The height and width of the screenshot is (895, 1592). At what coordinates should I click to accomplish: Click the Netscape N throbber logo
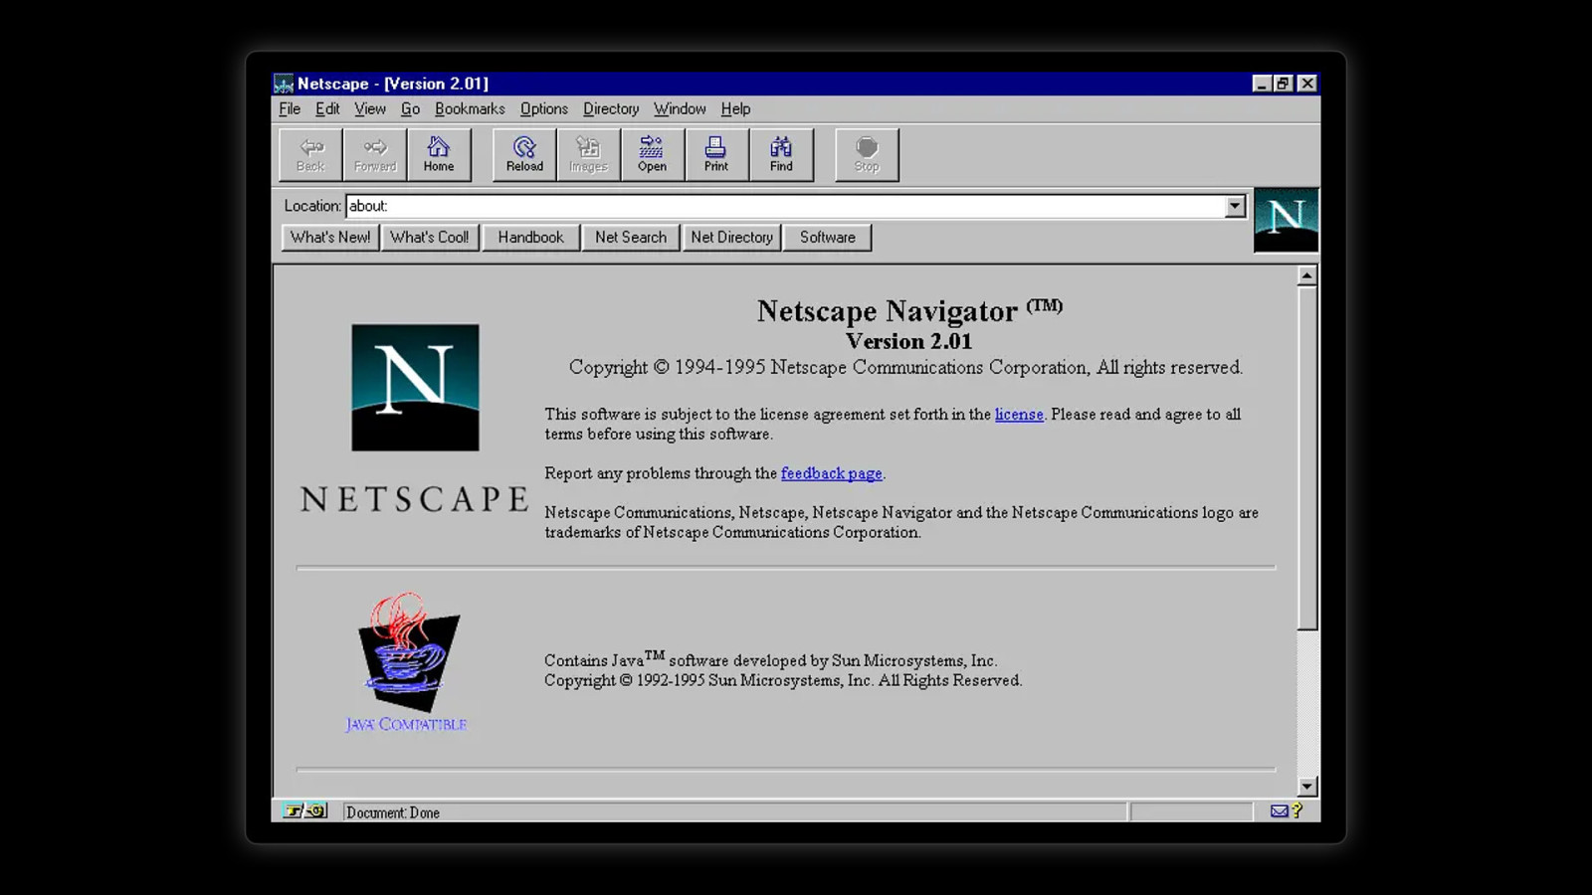click(1286, 220)
